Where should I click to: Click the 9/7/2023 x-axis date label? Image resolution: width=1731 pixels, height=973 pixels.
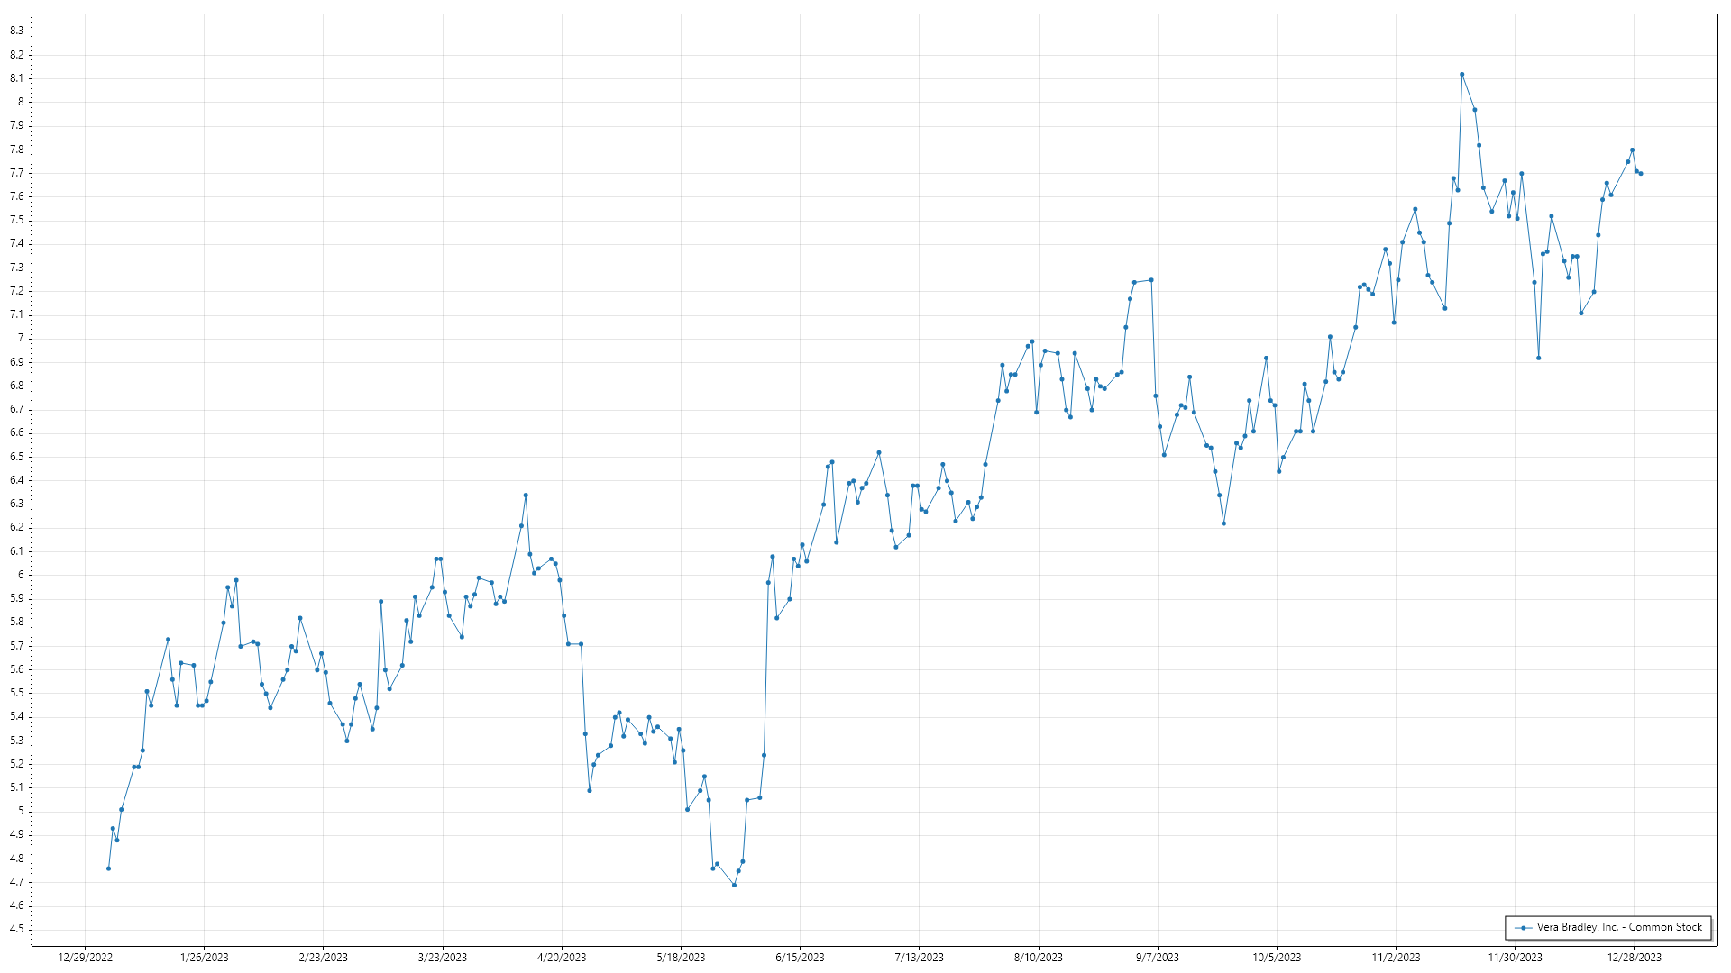[x=1157, y=958]
